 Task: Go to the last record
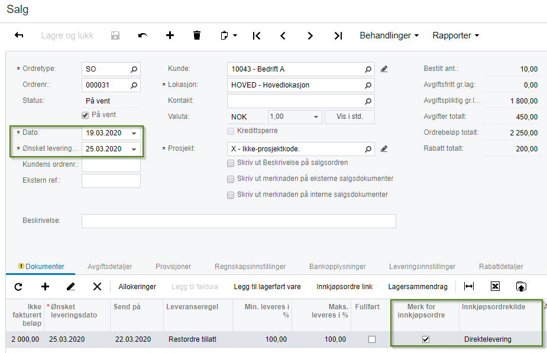pyautogui.click(x=338, y=35)
